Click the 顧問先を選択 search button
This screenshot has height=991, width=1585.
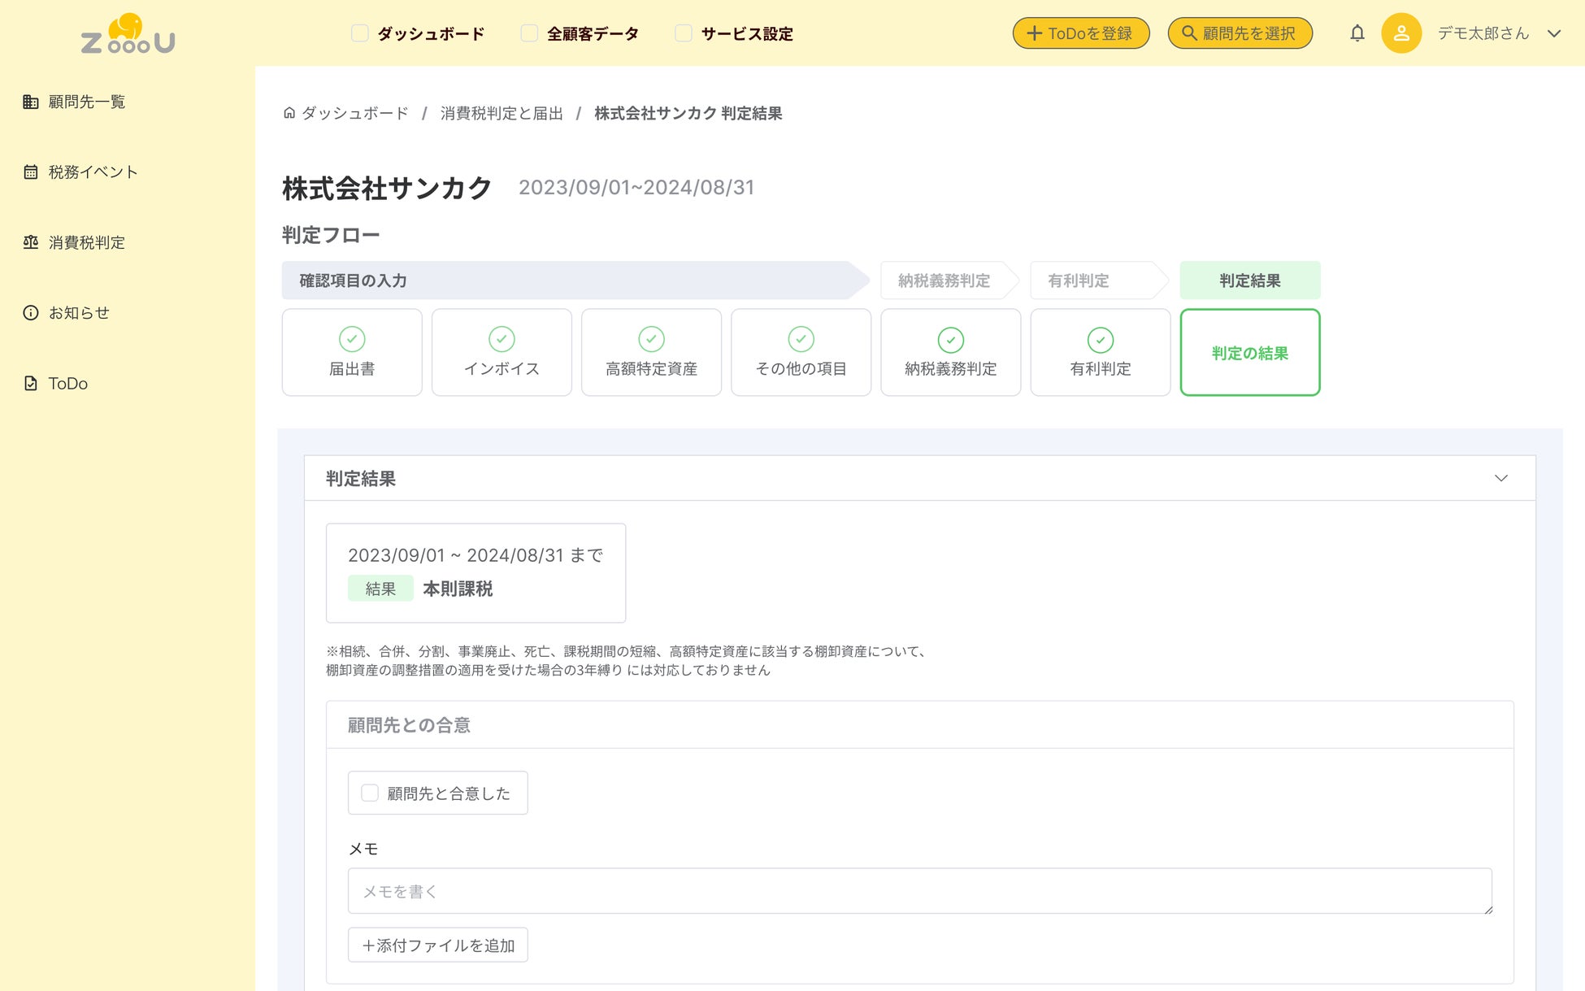click(1240, 33)
